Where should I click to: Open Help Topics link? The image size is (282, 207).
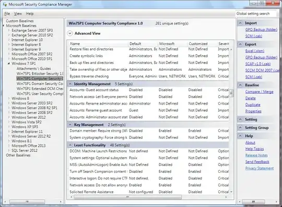(x=254, y=149)
